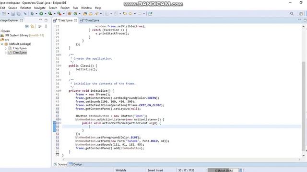This screenshot has width=307, height=172.
Task: Go to Previous Annotation icon
Action: (116, 14)
